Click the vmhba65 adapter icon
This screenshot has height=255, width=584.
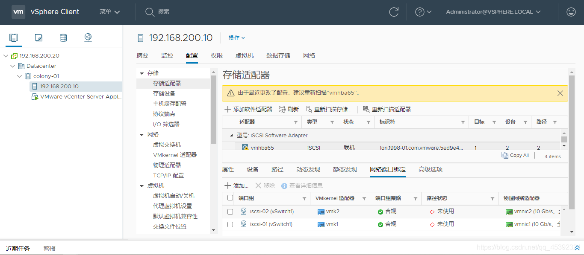[x=245, y=148]
